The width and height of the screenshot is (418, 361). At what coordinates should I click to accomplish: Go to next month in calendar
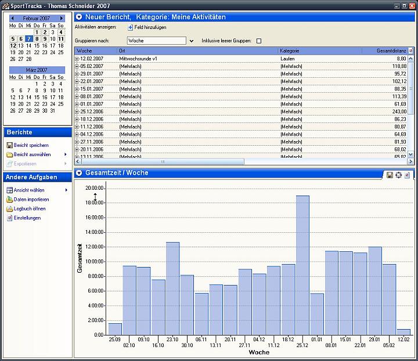(62, 18)
